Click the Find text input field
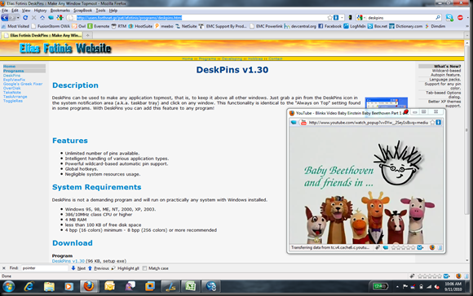 coord(45,268)
